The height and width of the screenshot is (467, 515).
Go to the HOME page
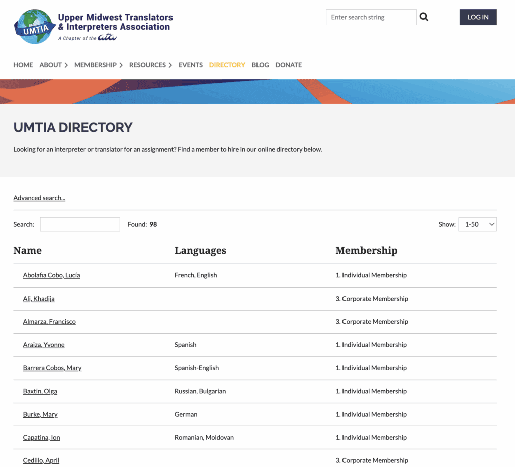[23, 65]
